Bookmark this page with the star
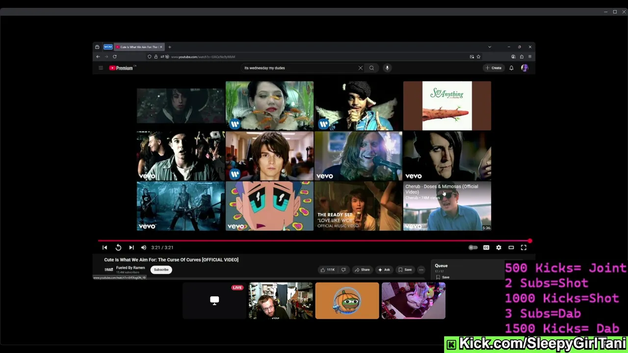This screenshot has height=353, width=628. point(478,57)
